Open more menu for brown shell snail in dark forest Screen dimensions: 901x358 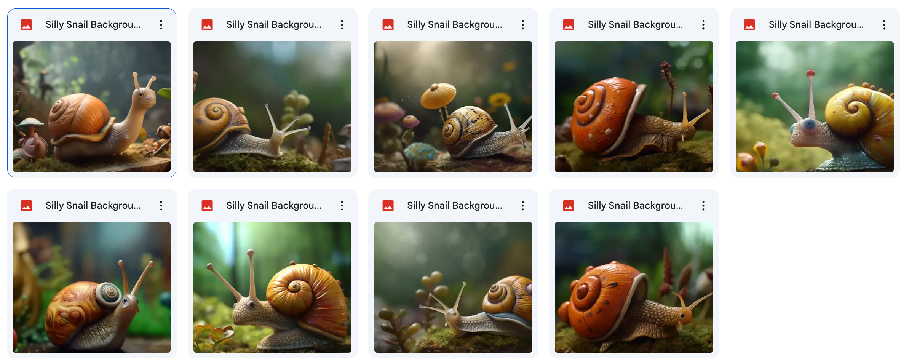342,25
